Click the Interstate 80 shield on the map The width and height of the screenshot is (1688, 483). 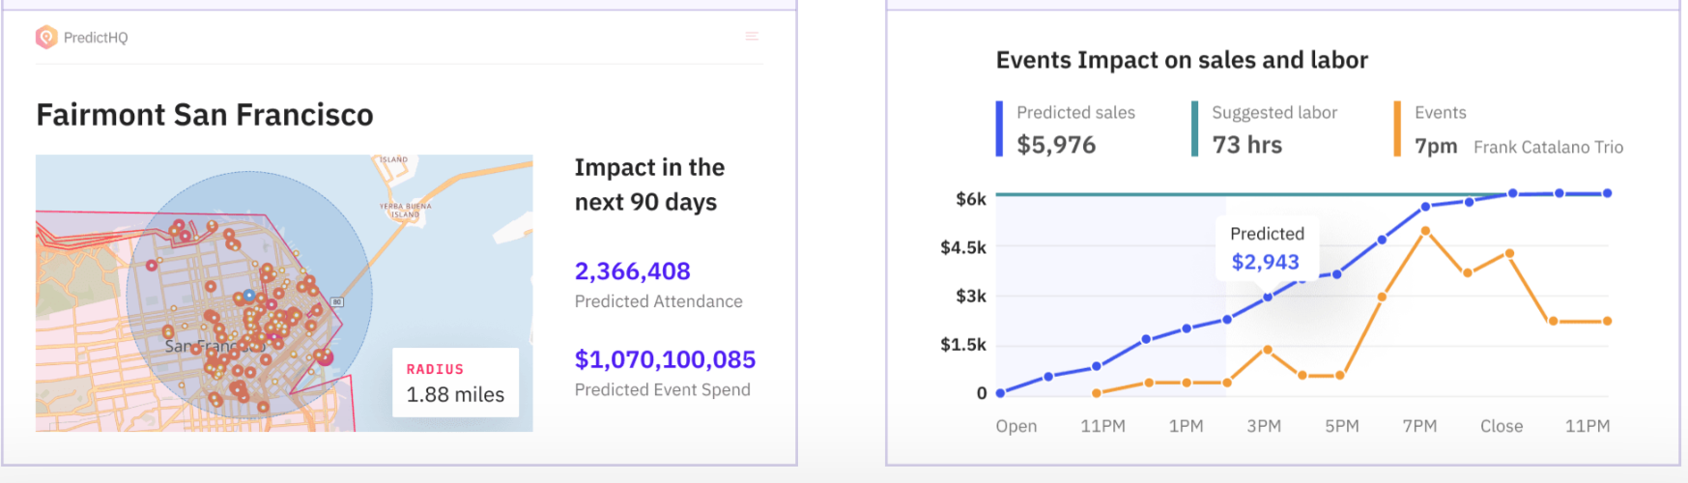pos(337,302)
